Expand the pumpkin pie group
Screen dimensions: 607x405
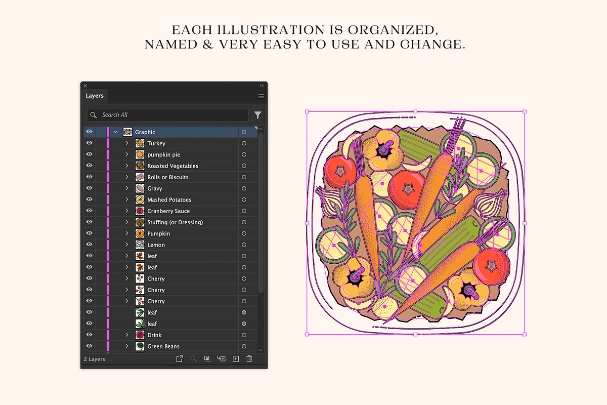click(127, 154)
